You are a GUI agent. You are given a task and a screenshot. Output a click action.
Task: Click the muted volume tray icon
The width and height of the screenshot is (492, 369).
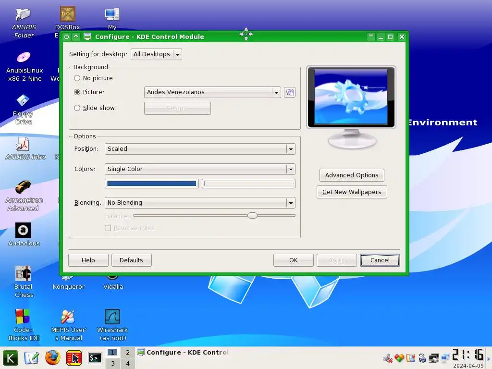click(388, 358)
